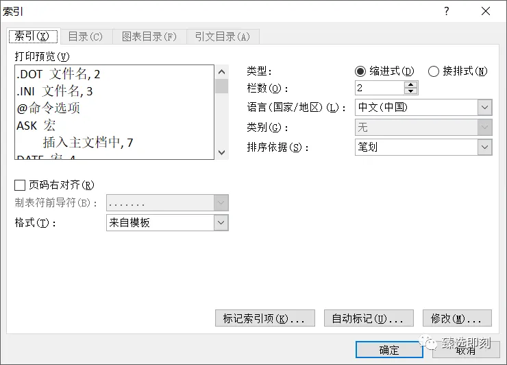This screenshot has height=365, width=507.
Task: Click the 标记索引项 button
Action: pyautogui.click(x=265, y=318)
